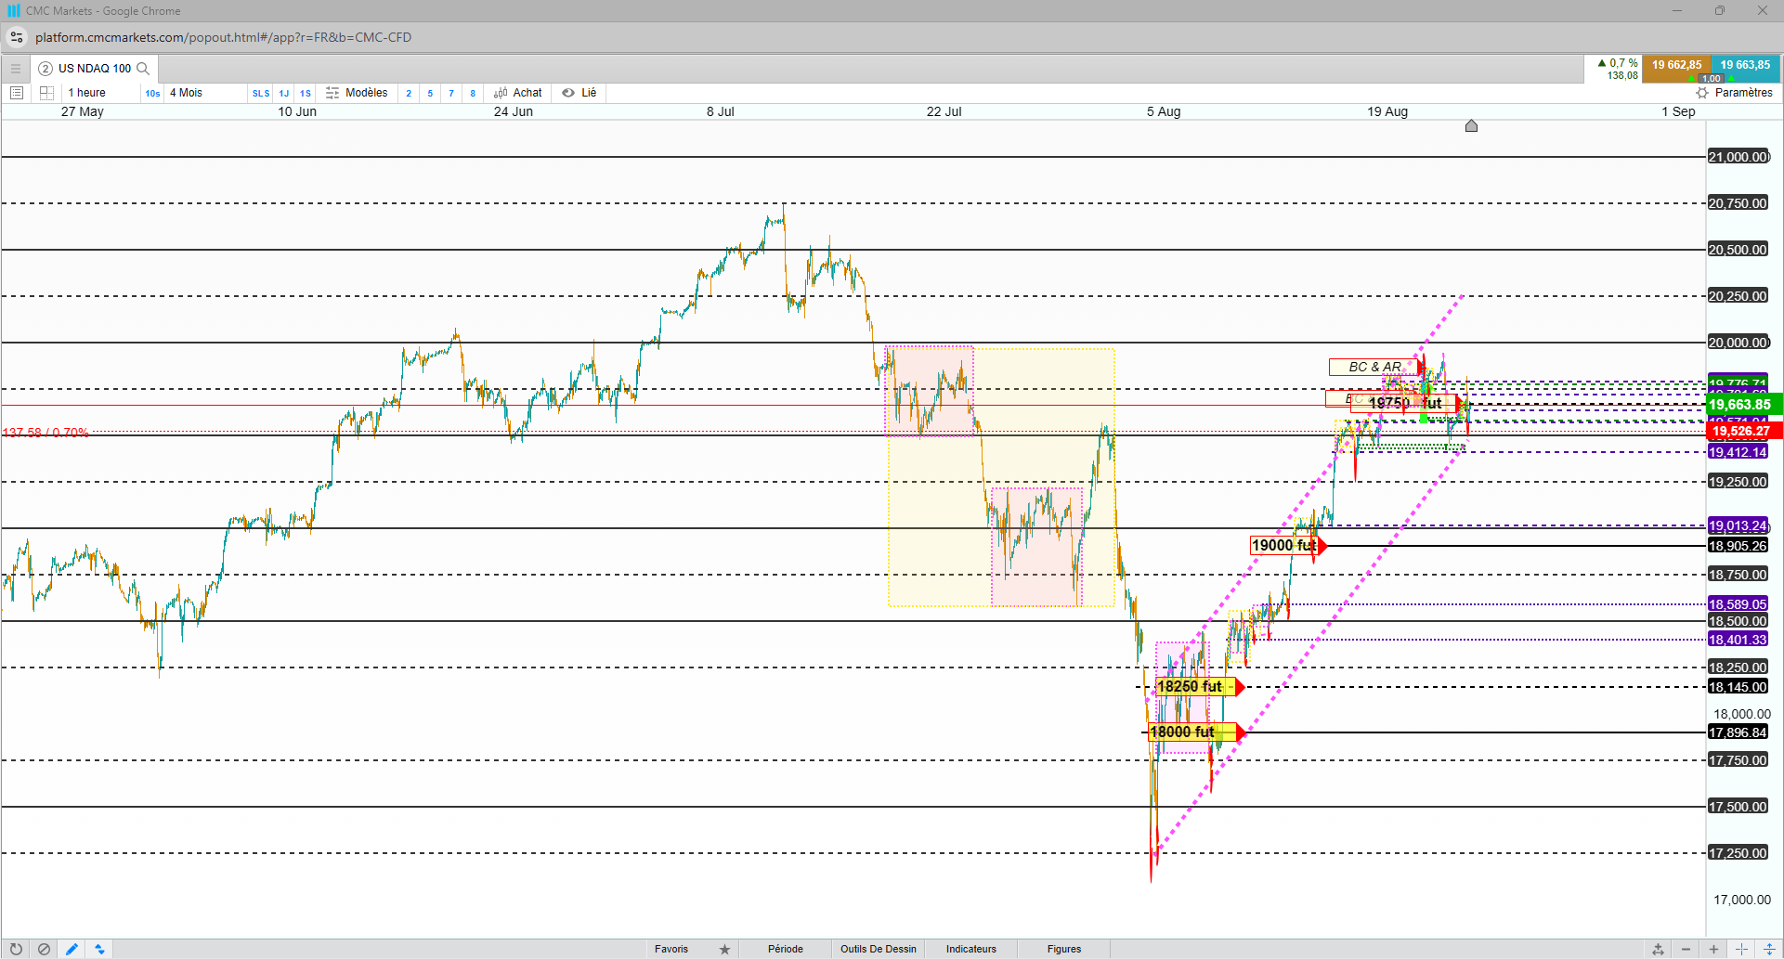Click the zoom in plus icon
Image resolution: width=1784 pixels, height=959 pixels.
pyautogui.click(x=1713, y=949)
